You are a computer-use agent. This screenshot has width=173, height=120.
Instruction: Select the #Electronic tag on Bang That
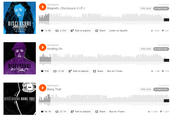(x=161, y=89)
